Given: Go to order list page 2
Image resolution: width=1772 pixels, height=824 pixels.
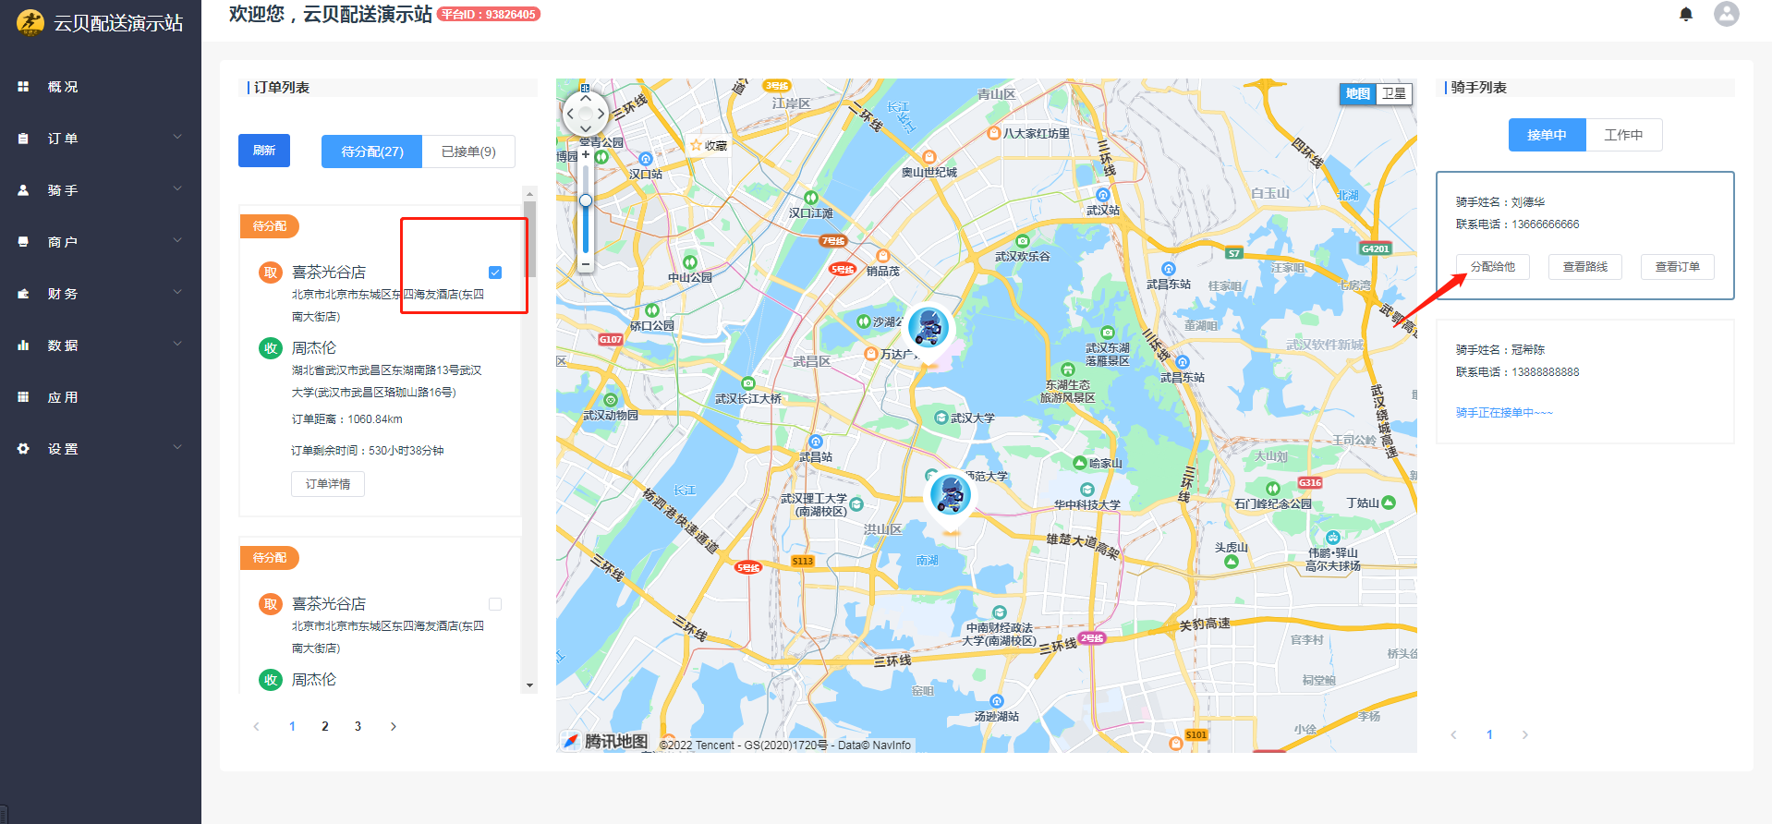Looking at the screenshot, I should click(325, 727).
